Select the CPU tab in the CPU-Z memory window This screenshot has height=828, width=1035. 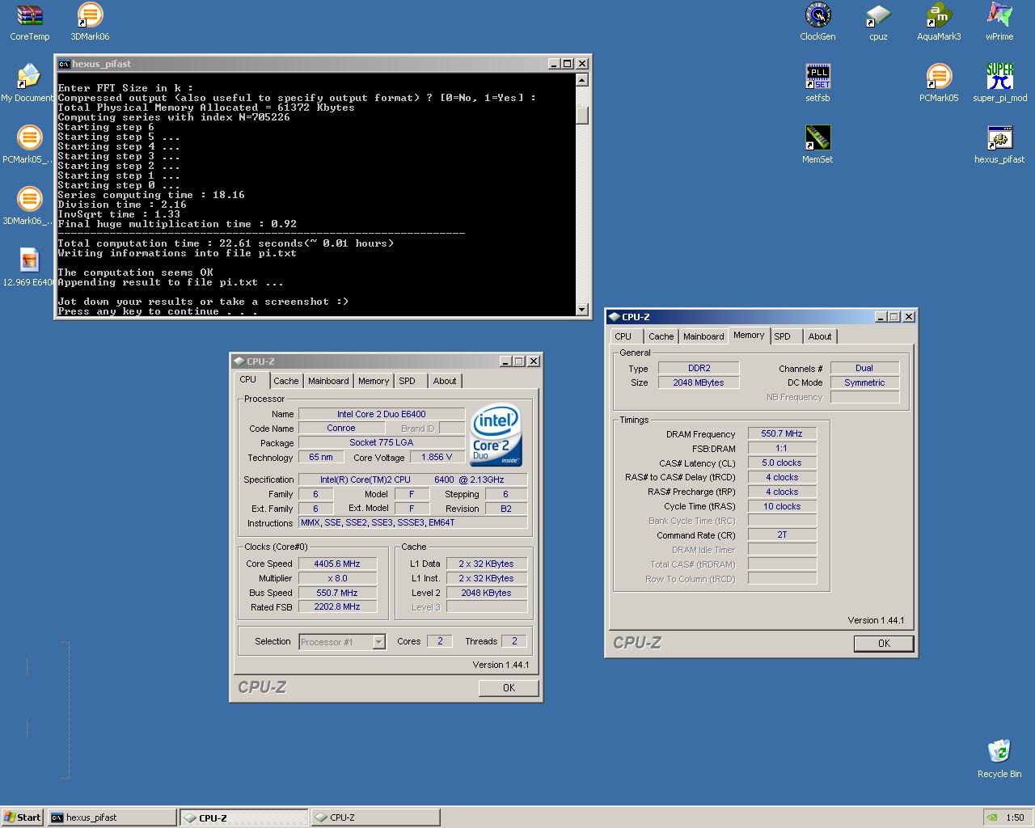623,336
